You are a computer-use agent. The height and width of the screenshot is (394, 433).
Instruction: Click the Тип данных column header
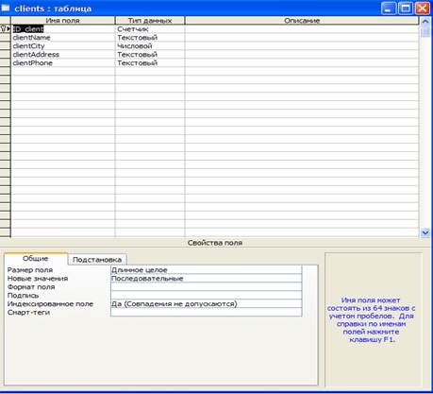coord(150,21)
